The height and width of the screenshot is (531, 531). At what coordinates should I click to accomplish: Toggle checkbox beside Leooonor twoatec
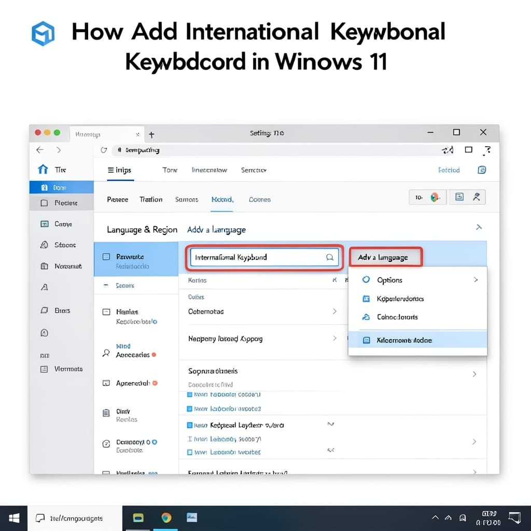(x=190, y=452)
